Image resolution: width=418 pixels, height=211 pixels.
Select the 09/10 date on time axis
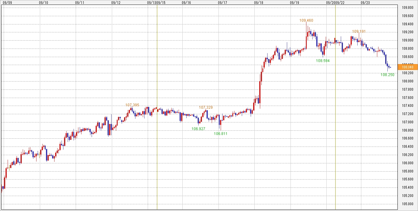pos(44,2)
